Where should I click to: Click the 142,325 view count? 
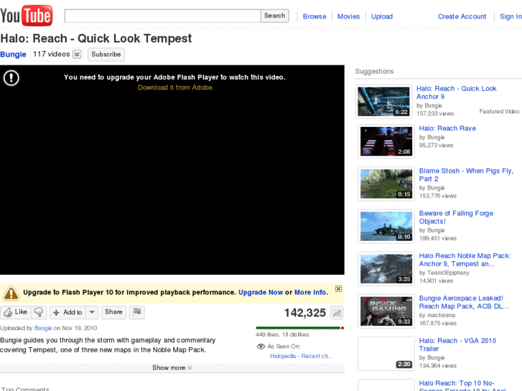pos(304,313)
